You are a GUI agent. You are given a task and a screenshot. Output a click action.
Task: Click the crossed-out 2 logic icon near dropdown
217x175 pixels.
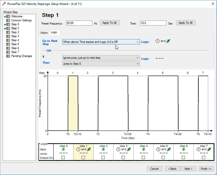(x=168, y=41)
